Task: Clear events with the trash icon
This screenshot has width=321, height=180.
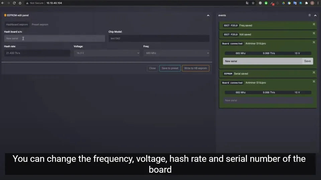Action: click(x=309, y=15)
